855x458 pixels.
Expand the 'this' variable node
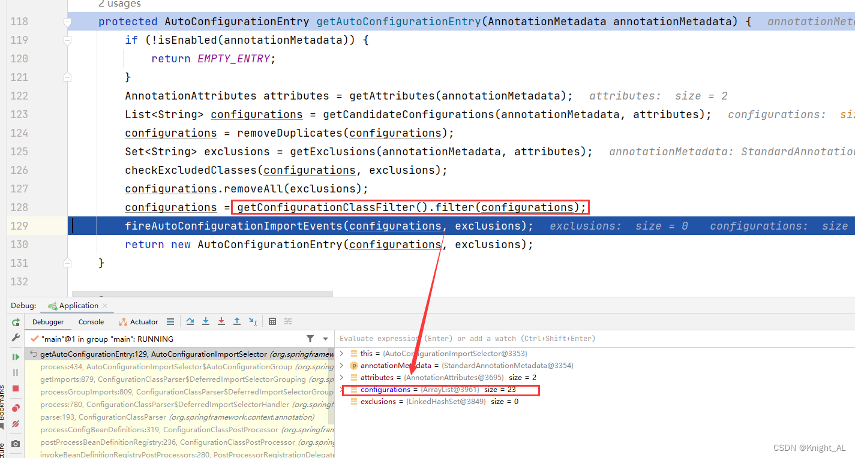click(x=342, y=354)
